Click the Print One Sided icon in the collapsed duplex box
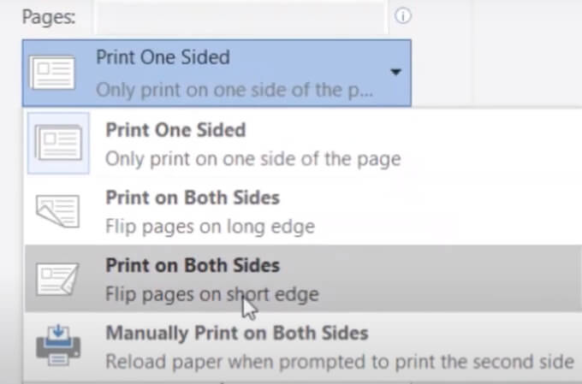 click(x=53, y=72)
